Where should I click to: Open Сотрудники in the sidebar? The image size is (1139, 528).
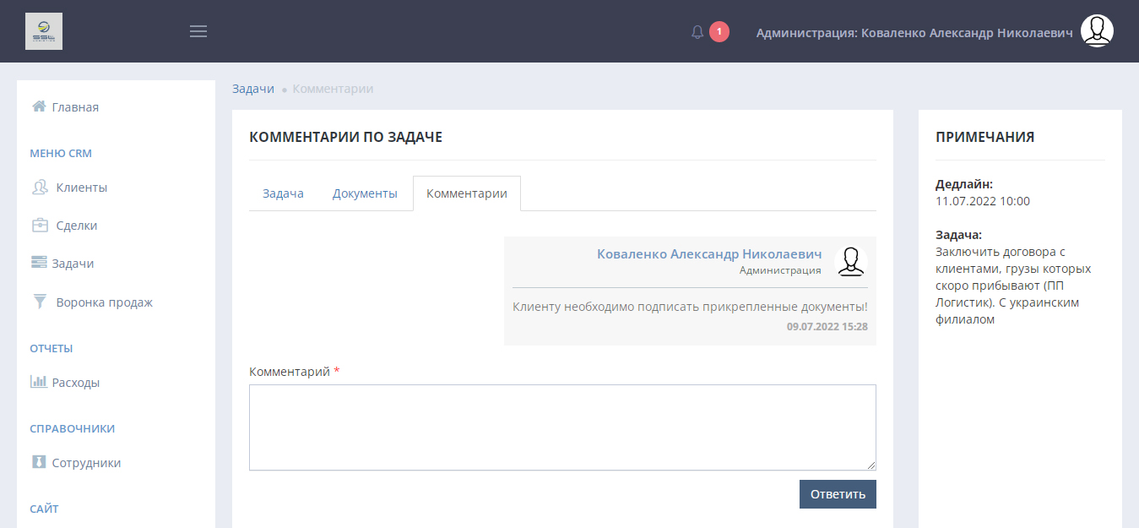[x=86, y=463]
